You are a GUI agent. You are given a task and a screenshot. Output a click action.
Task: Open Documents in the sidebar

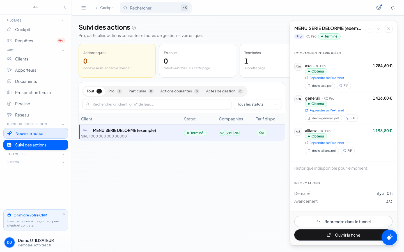(36, 81)
